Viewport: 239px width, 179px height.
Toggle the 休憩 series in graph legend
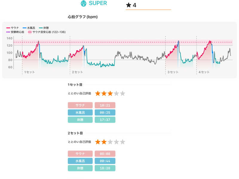44,28
